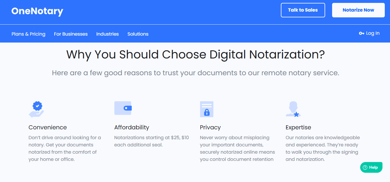
Task: Click the Why You Should Choose heading
Action: 195,55
